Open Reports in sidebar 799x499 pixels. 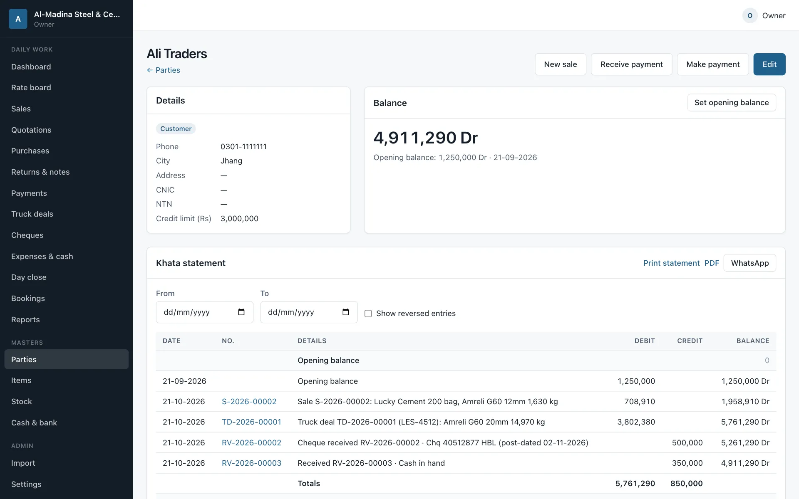click(67, 319)
